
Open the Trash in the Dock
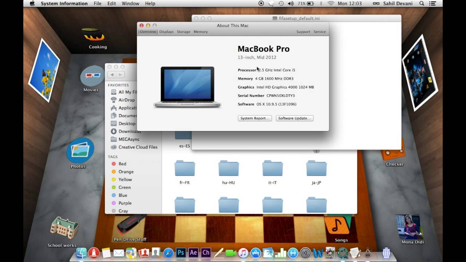tap(387, 253)
